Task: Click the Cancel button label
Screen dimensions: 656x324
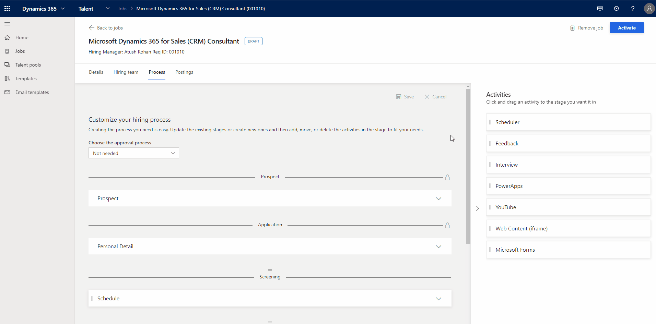Action: click(x=440, y=97)
